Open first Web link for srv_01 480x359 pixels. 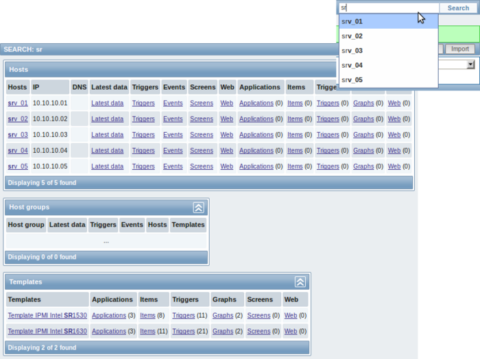(226, 103)
